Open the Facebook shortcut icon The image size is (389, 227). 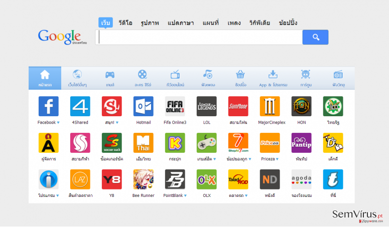coord(49,106)
